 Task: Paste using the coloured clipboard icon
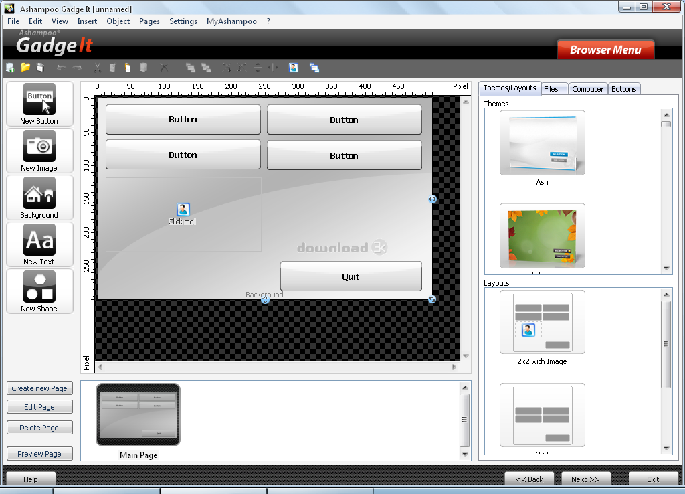click(128, 68)
